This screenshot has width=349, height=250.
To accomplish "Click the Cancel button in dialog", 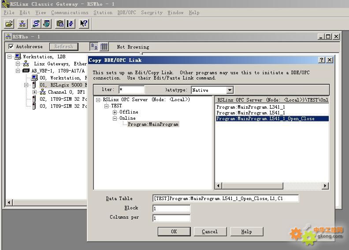I will pyautogui.click(x=210, y=231).
